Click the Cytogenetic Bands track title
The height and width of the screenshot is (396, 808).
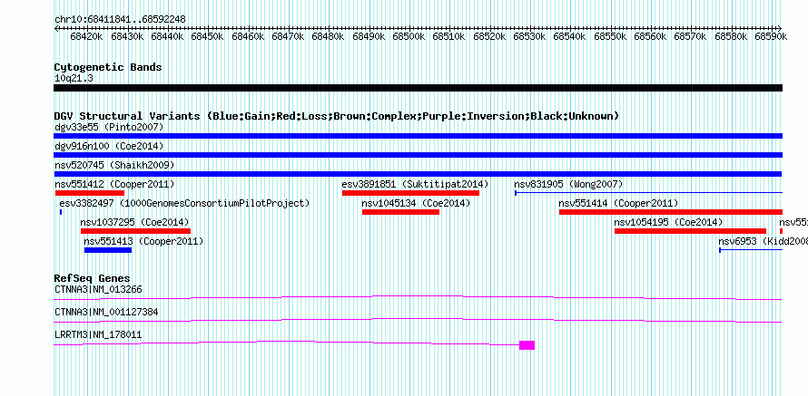coord(108,67)
